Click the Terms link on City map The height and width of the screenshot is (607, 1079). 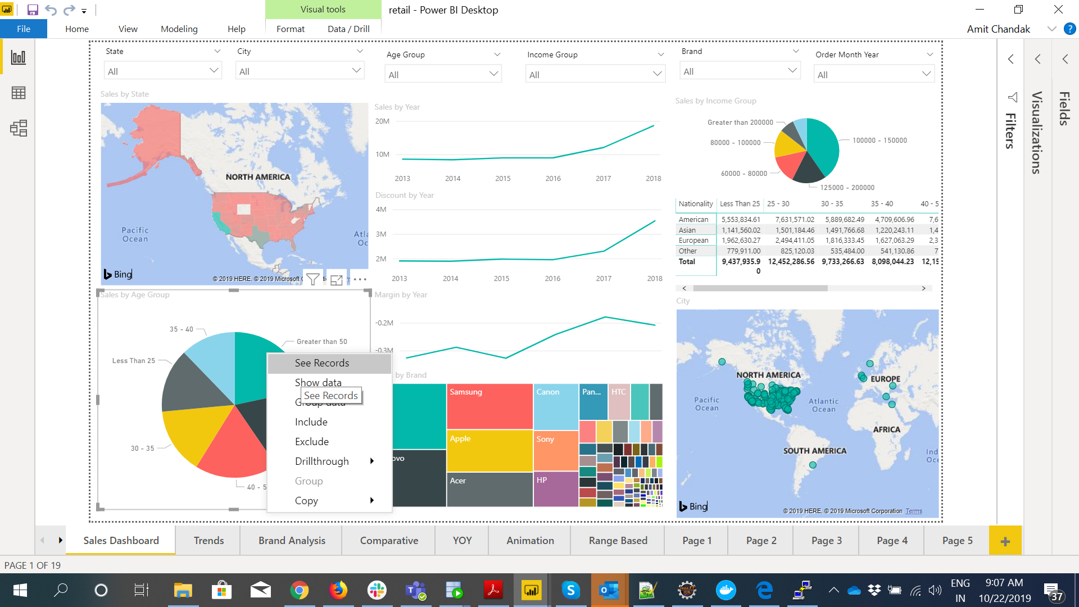click(x=914, y=511)
